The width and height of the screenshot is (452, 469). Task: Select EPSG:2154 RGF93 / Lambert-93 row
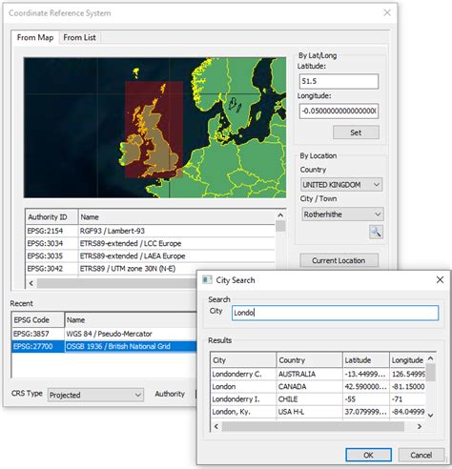coord(151,231)
